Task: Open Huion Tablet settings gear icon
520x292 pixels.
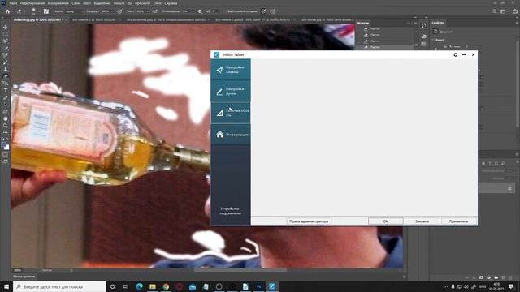Action: [x=455, y=54]
